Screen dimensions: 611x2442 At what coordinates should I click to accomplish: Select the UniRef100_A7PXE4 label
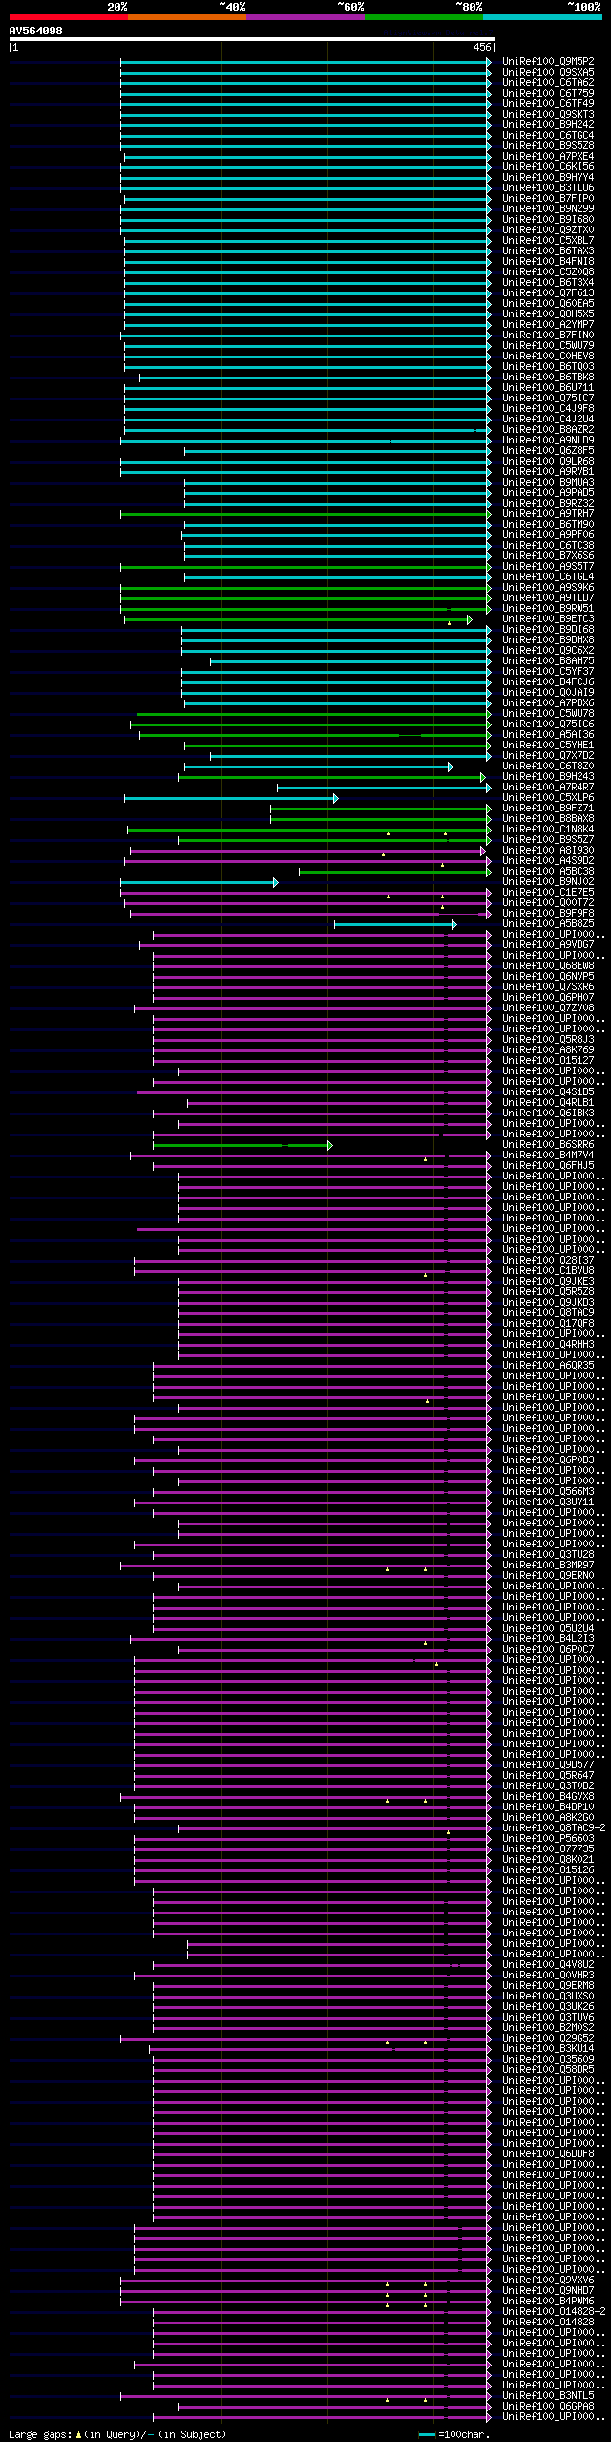tap(548, 157)
